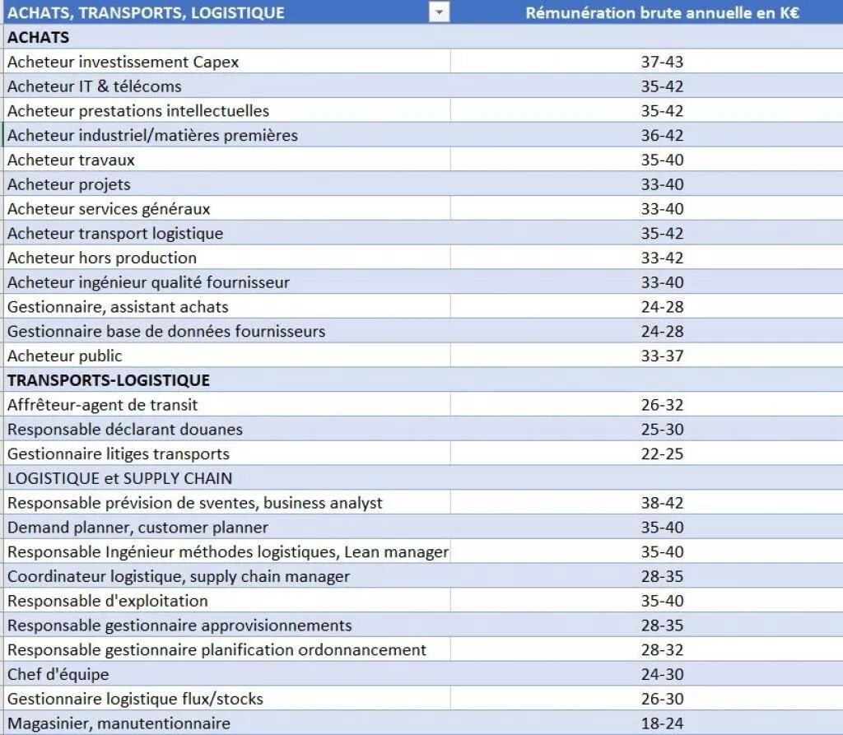Select cell 'Responsable prévision de sventes, business analyst'
The height and width of the screenshot is (735, 843).
(x=227, y=502)
